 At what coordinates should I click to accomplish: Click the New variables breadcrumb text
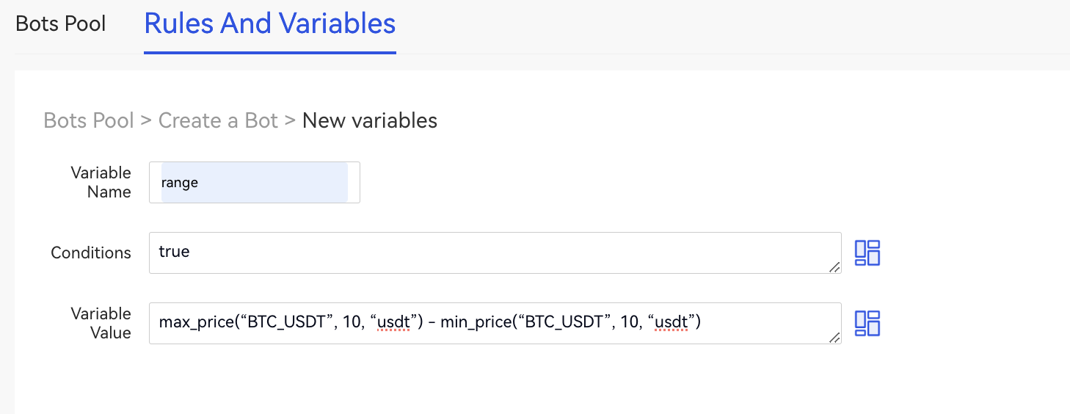click(370, 120)
